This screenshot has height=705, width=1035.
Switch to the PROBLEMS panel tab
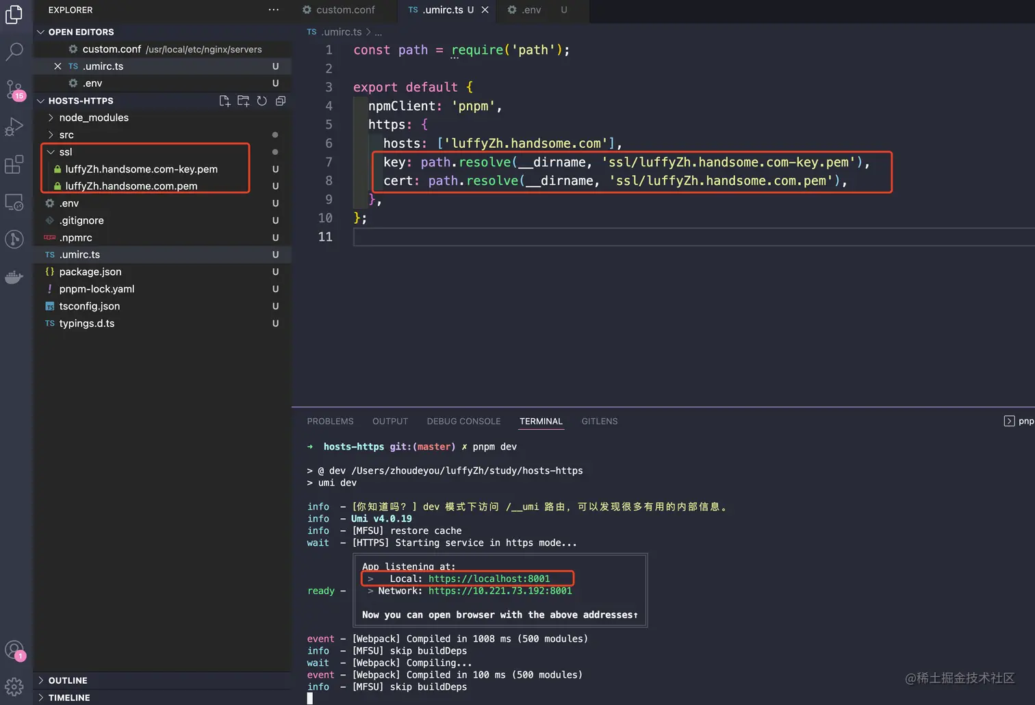click(x=330, y=422)
